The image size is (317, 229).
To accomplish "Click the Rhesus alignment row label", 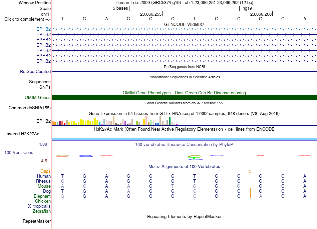I will (x=43, y=181).
